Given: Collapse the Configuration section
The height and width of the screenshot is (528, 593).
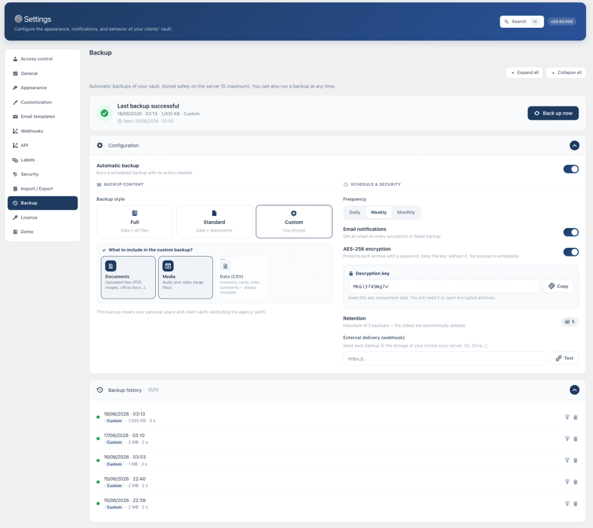Looking at the screenshot, I should click(x=574, y=146).
